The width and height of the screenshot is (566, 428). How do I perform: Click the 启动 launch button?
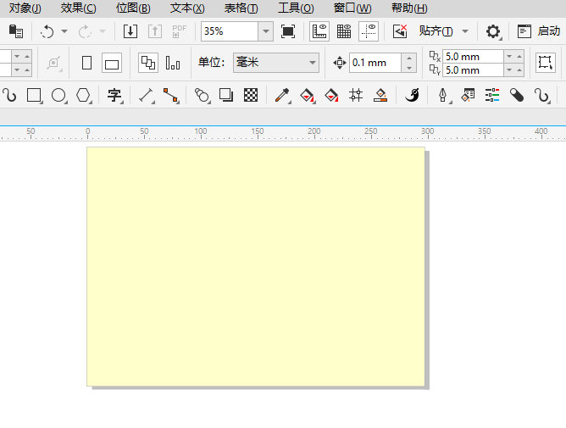tap(539, 31)
